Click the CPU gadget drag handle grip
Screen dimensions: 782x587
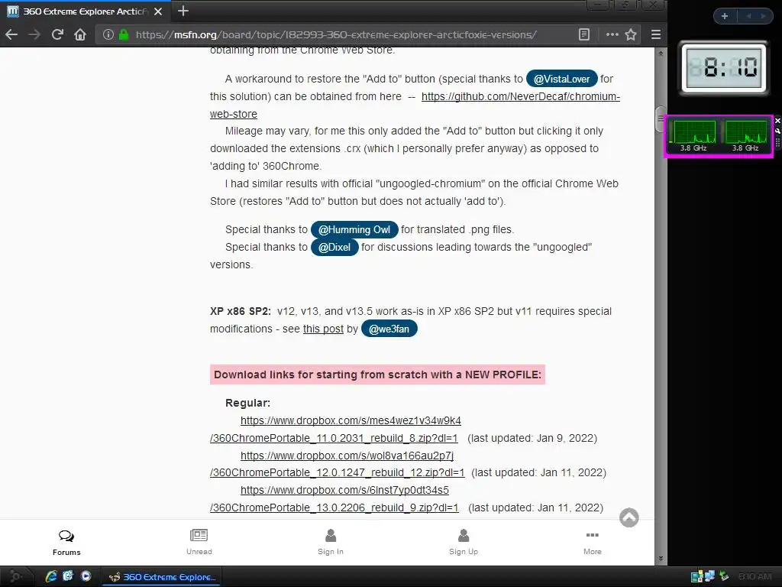[x=777, y=141]
